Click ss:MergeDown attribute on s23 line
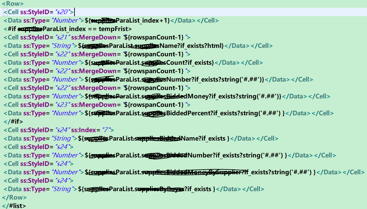Viewport: 367px width, 209px height. 94,104
